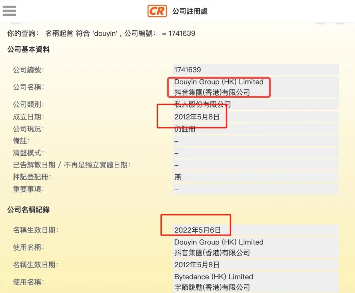This screenshot has width=355, height=293.
Task: Click the incorporation date 2012年5月8日 under 成立日期
Action: pos(197,117)
